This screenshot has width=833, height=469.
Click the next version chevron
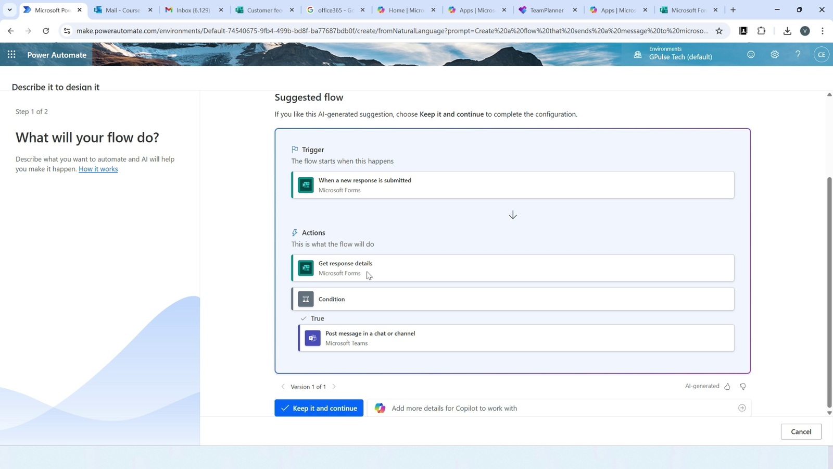tap(334, 386)
